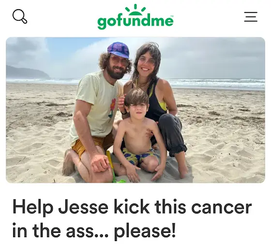Click the ocean waves right of the woman
Viewport: 271px width, 244px height.
pyautogui.click(x=216, y=83)
